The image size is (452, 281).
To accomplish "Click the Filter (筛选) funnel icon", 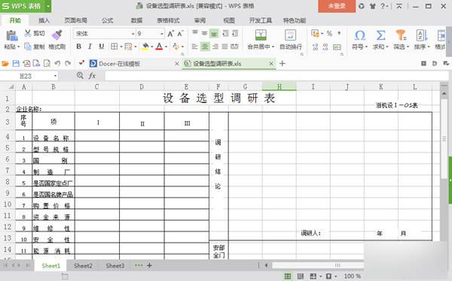I will pyautogui.click(x=401, y=35).
